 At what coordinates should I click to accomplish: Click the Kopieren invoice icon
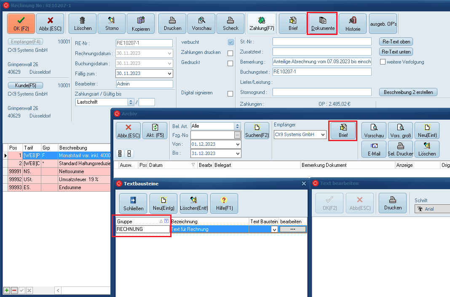click(x=141, y=24)
